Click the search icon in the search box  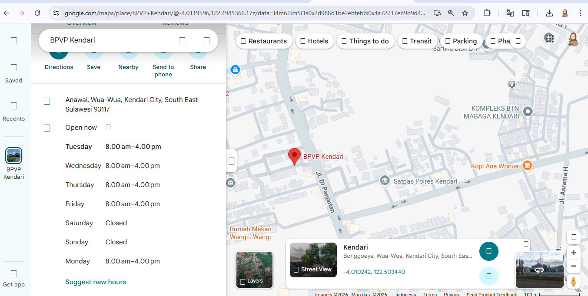pos(183,40)
